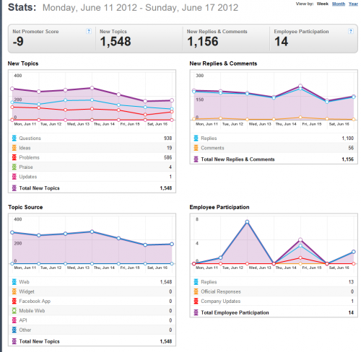Viewport: 361px width, 352px height.
Task: Open the Net Promoter Score help icon
Action: (89, 31)
